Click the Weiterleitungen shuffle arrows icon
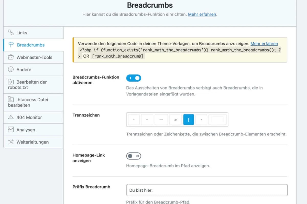The height and width of the screenshot is (204, 307). [x=11, y=142]
